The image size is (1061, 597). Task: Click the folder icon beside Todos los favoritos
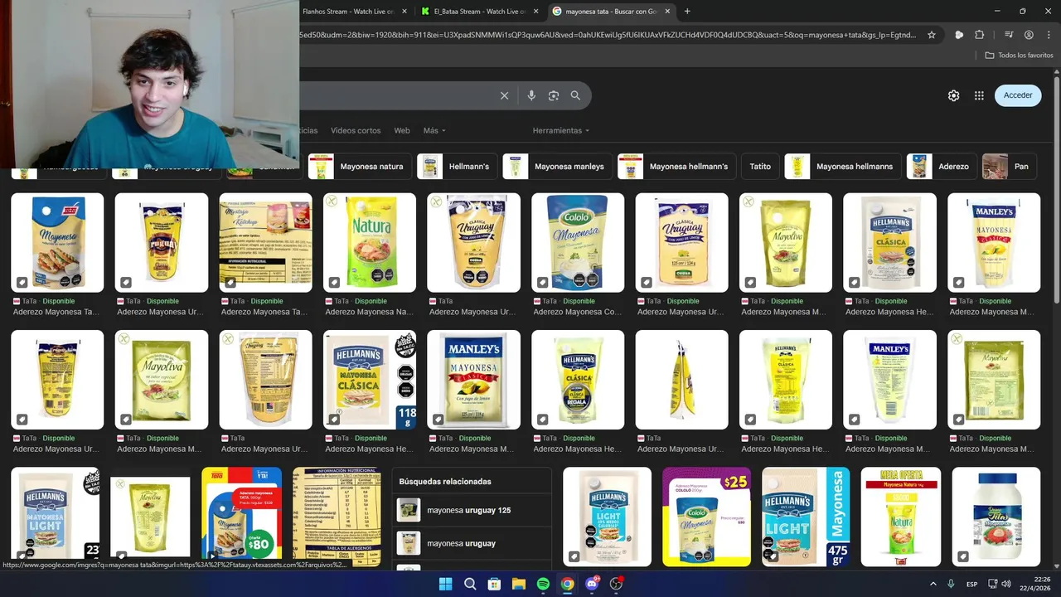[x=990, y=56]
